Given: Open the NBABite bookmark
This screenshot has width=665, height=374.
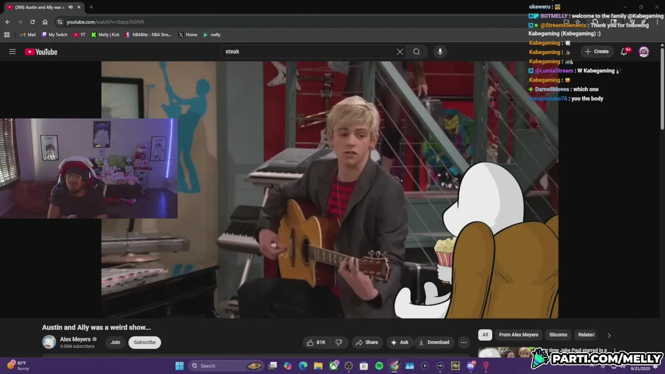Looking at the screenshot, I should point(148,35).
